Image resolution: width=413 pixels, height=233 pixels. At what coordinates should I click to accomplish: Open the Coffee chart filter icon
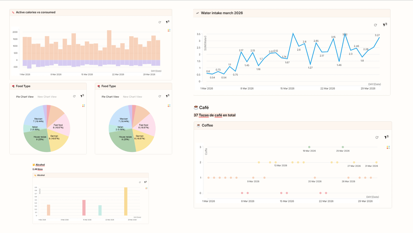(x=386, y=137)
